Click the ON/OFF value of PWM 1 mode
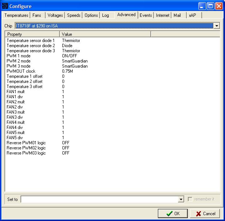Viewport: 225px width, 221px height. click(x=69, y=56)
